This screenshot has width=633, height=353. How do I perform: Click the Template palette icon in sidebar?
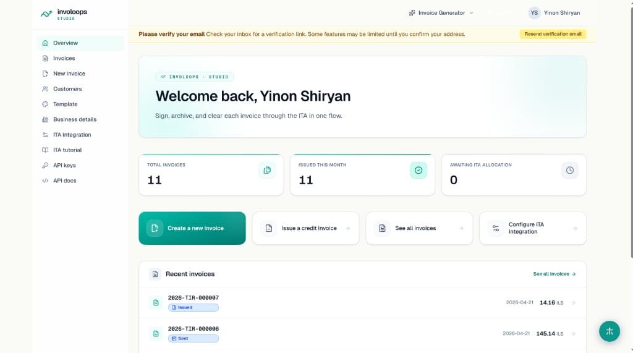coord(45,104)
